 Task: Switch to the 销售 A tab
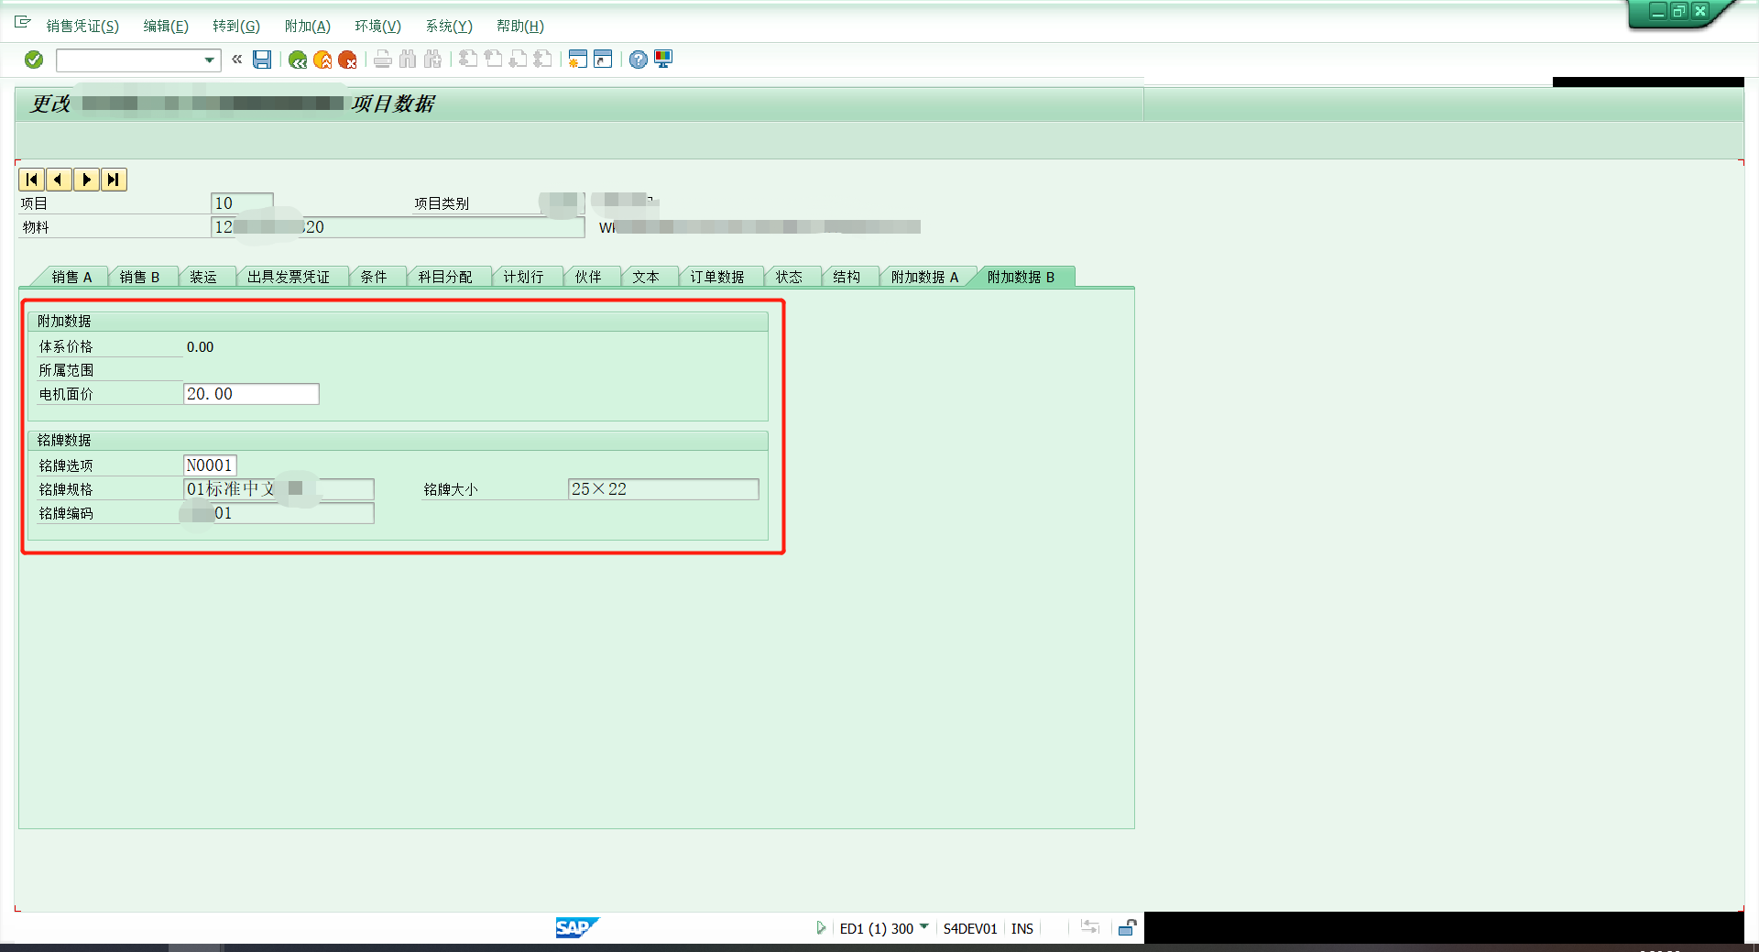coord(71,277)
